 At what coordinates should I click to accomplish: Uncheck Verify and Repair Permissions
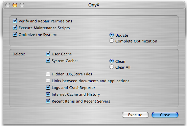(x=15, y=21)
